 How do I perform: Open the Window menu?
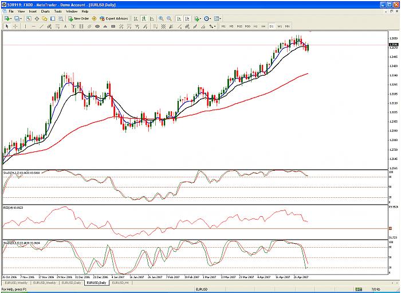pyautogui.click(x=72, y=11)
